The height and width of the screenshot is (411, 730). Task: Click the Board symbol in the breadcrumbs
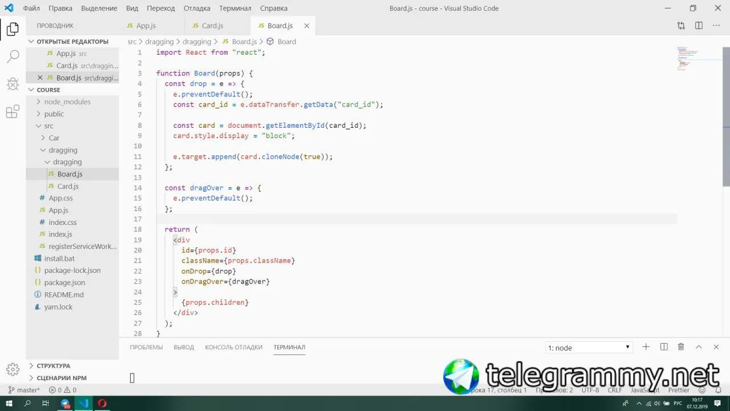(281, 42)
